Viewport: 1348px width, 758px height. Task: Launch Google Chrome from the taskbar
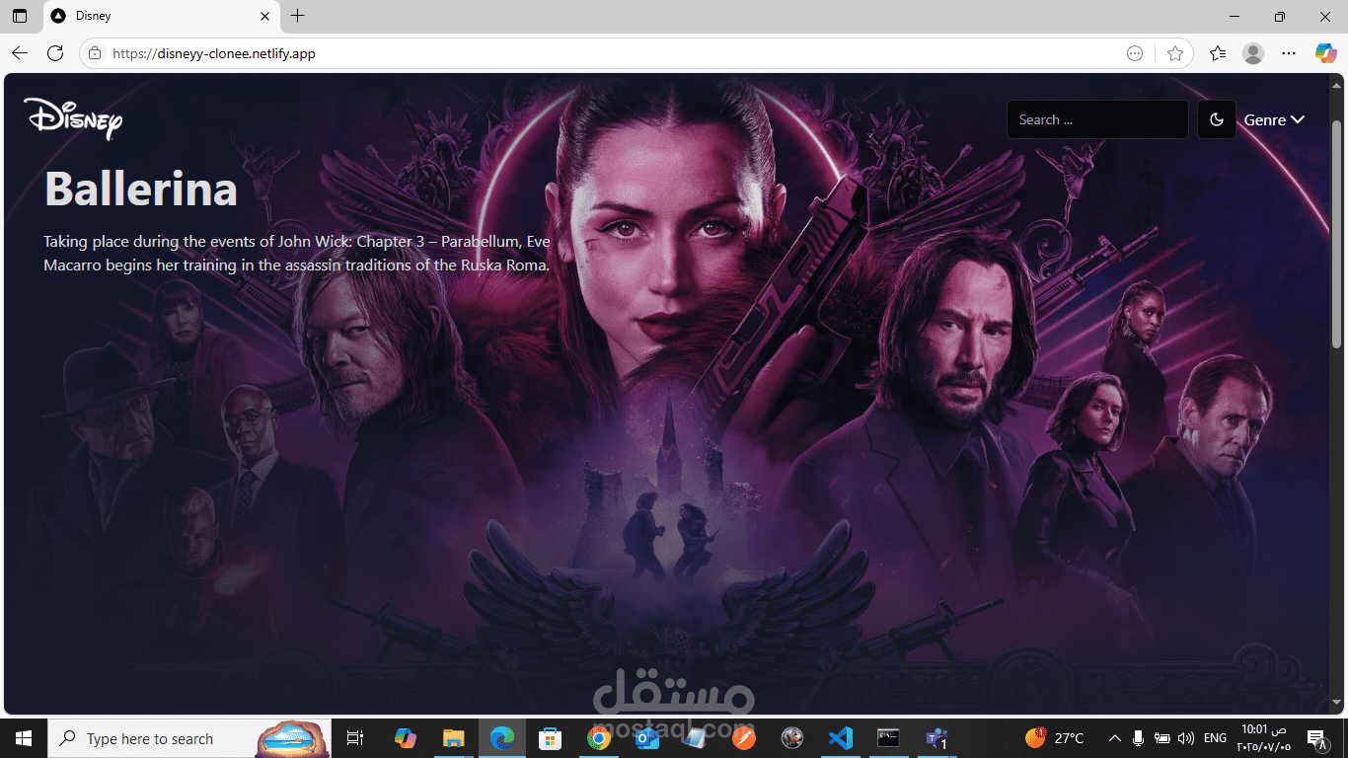(598, 738)
